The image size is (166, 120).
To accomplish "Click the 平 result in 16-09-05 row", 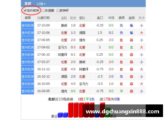I will click(122, 91).
